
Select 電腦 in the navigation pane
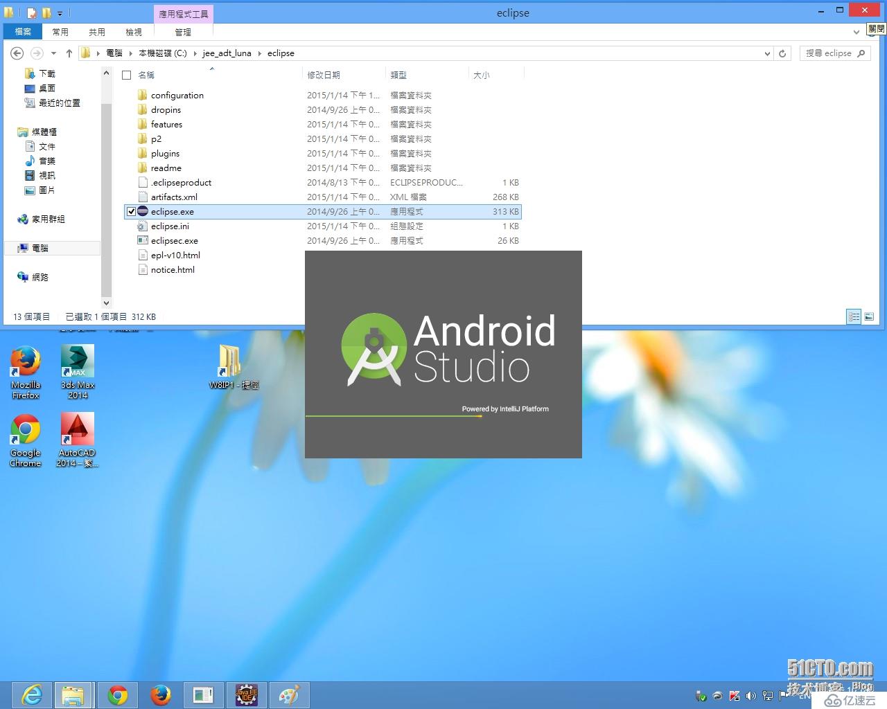pos(40,248)
